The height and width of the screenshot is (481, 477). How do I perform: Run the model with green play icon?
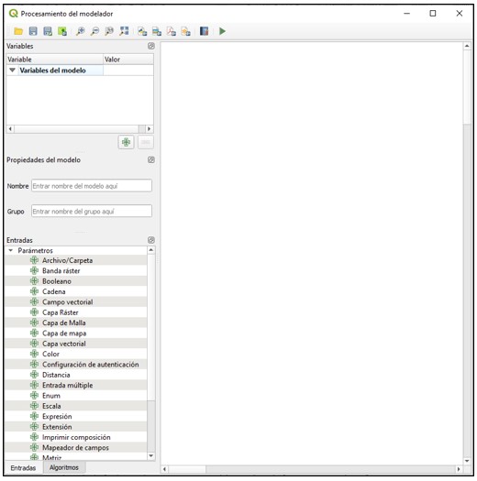(222, 31)
